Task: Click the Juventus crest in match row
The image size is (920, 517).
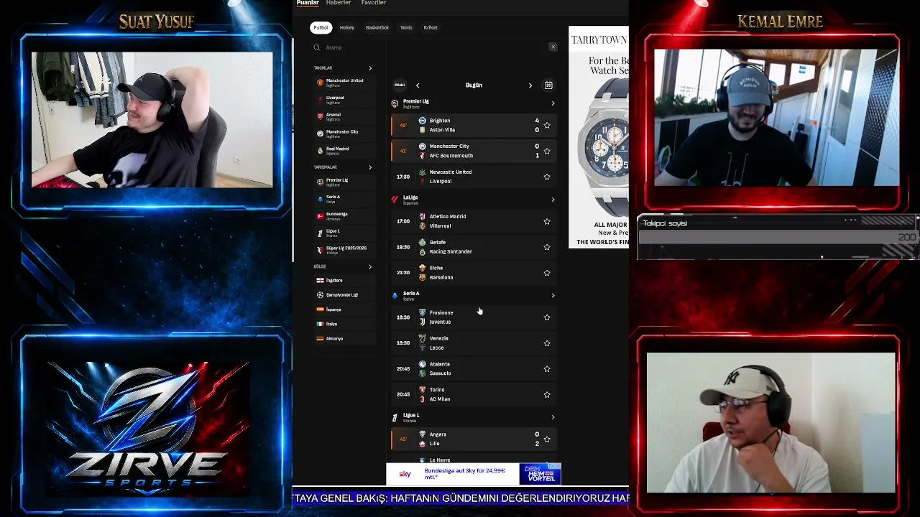Action: click(422, 322)
